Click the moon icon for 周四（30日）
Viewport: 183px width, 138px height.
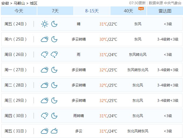(54, 116)
